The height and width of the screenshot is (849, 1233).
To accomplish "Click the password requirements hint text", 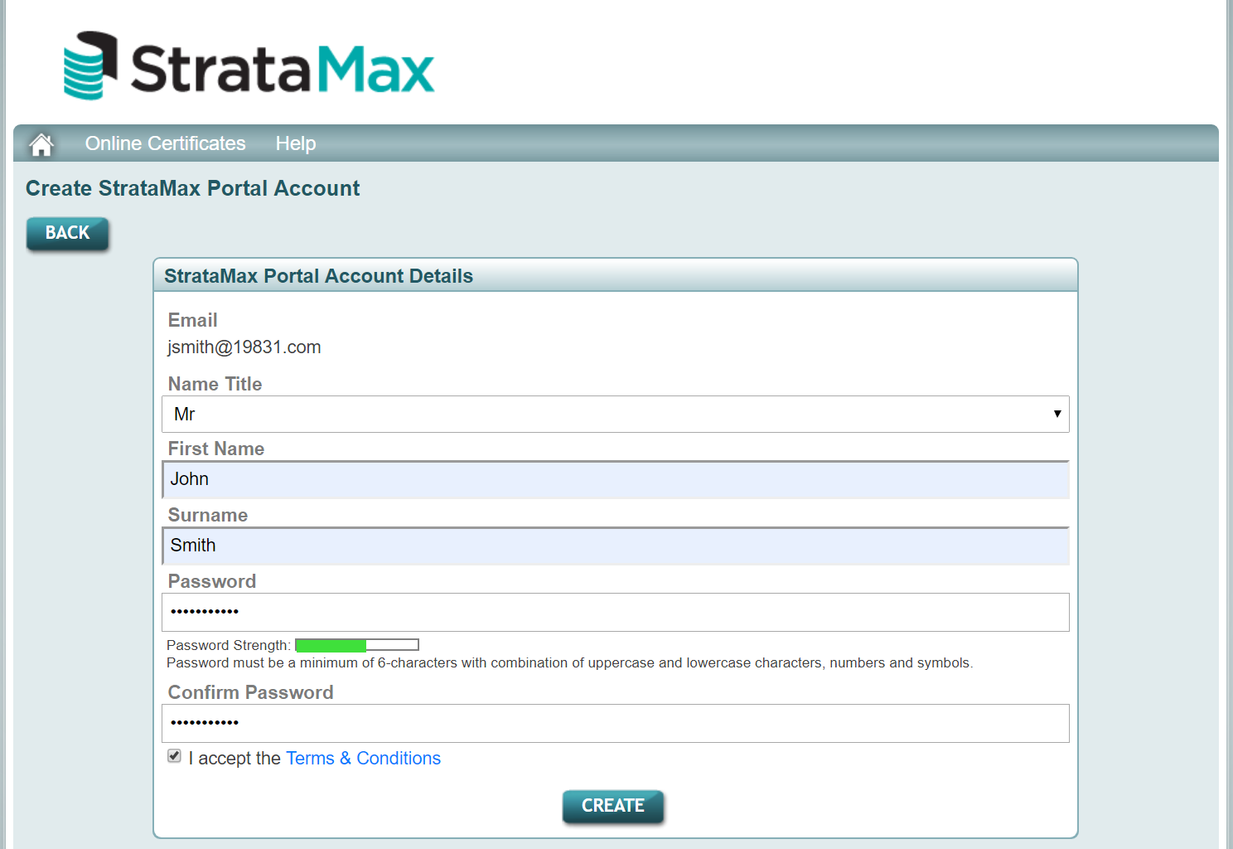I will point(570,663).
